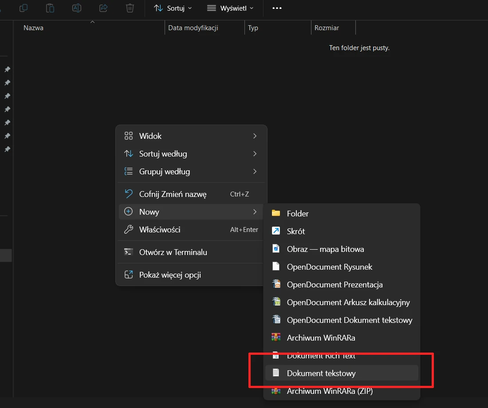This screenshot has width=488, height=408.
Task: Click the Widok grid icon
Action: click(129, 136)
